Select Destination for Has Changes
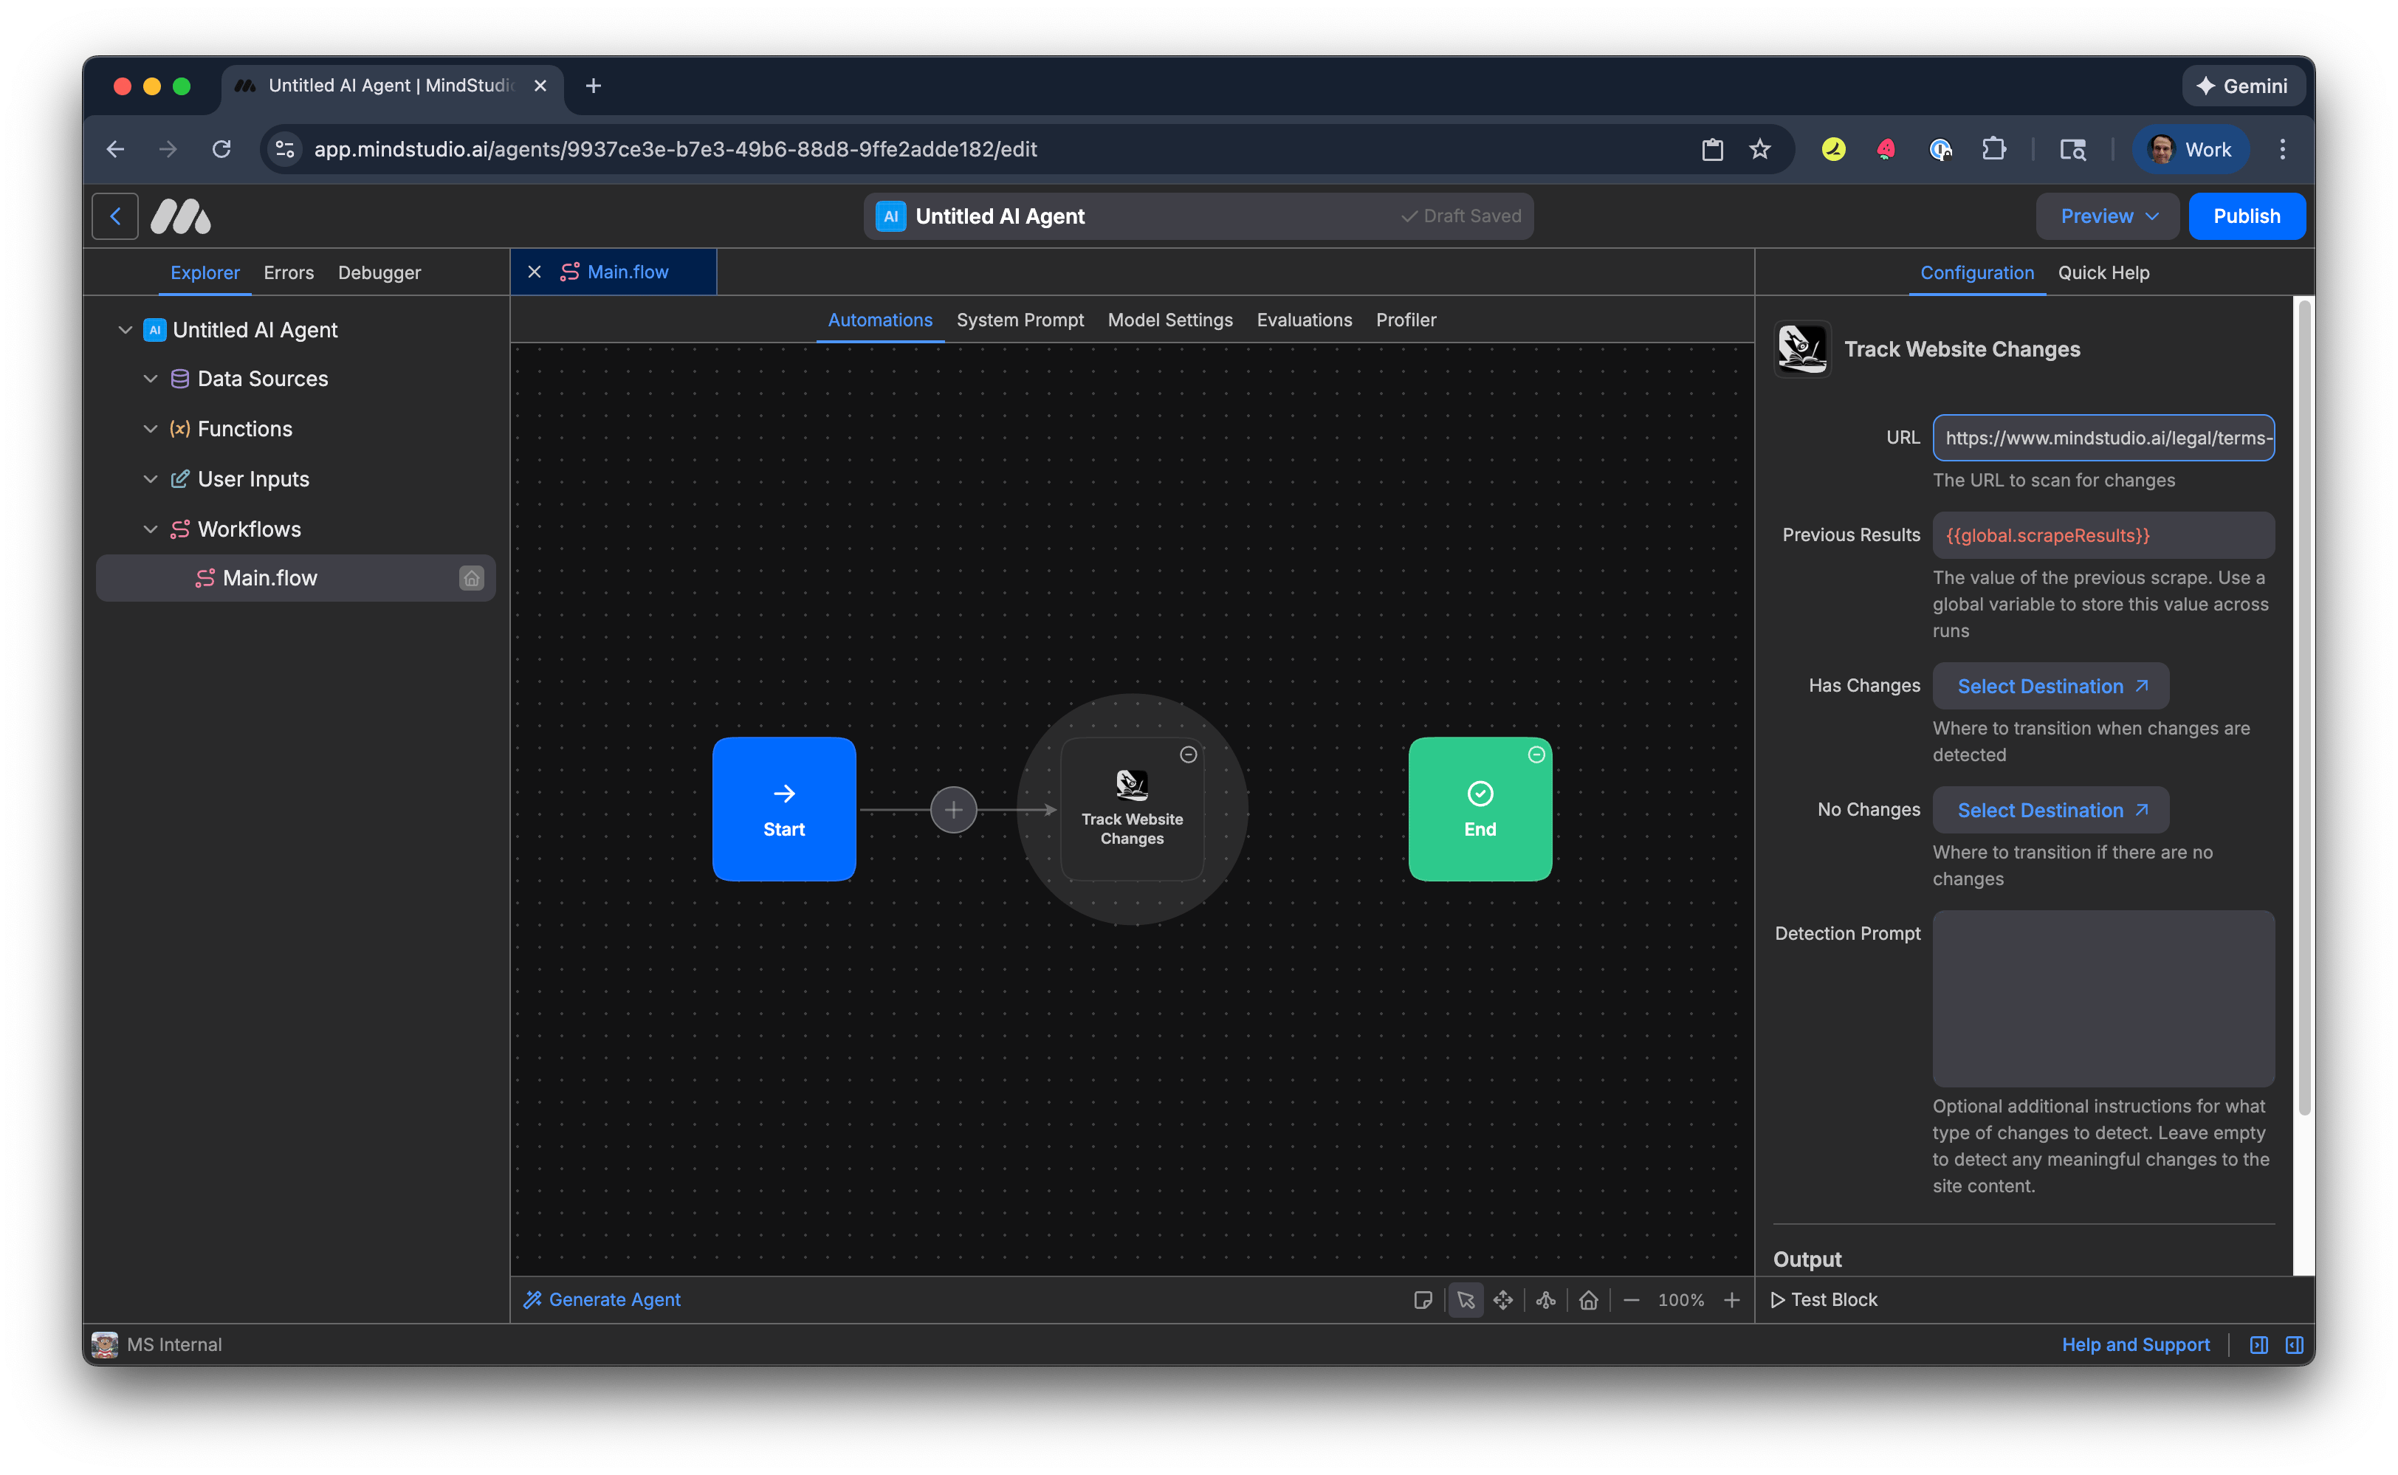This screenshot has width=2398, height=1475. (2051, 686)
